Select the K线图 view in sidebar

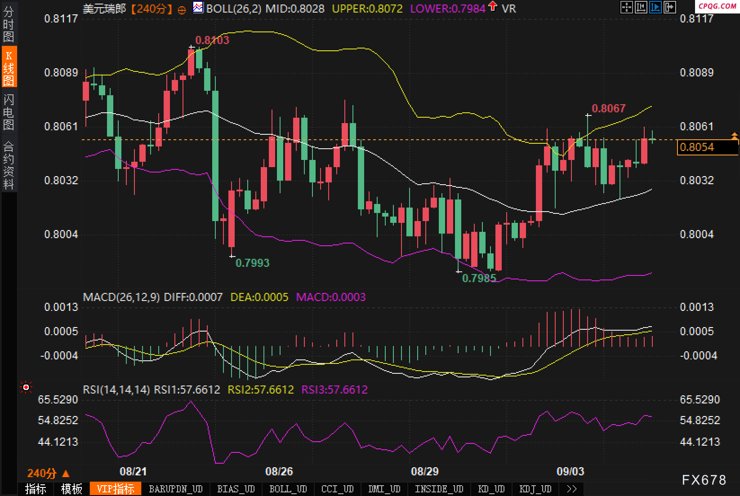[x=9, y=68]
